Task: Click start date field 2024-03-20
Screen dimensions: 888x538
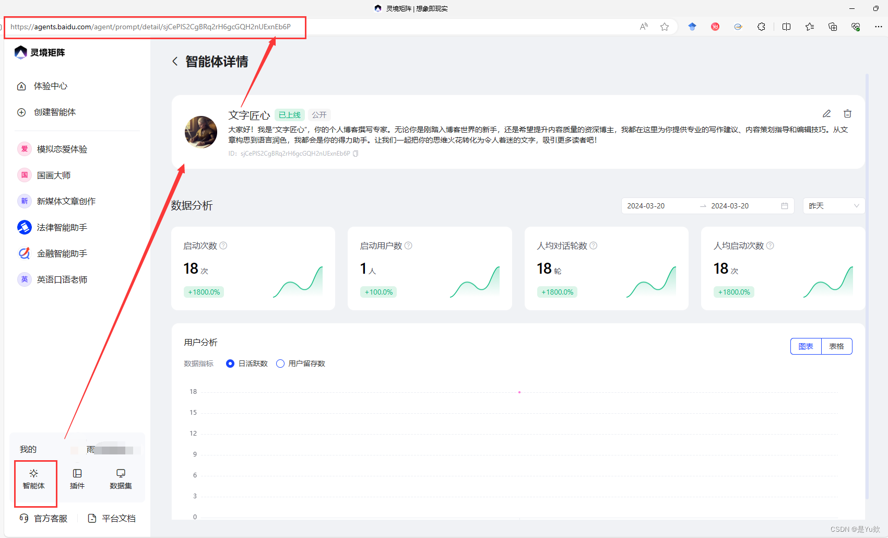Action: (646, 206)
